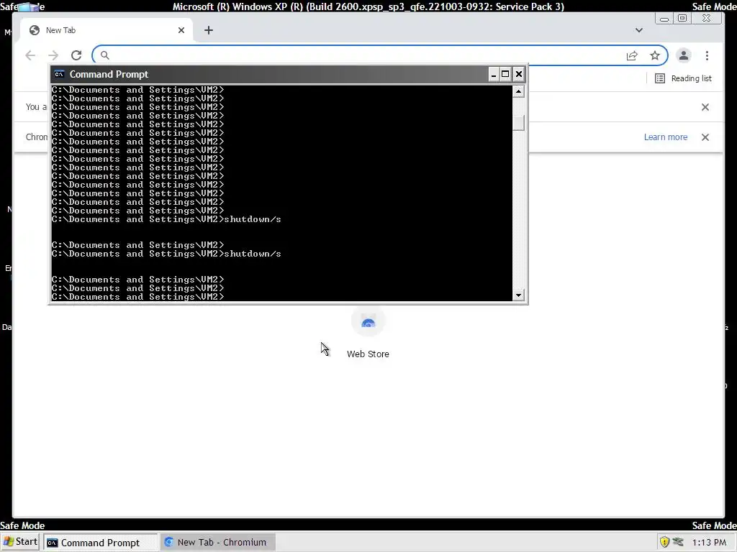Open the Start menu
Image resolution: width=737 pixels, height=552 pixels.
click(21, 542)
